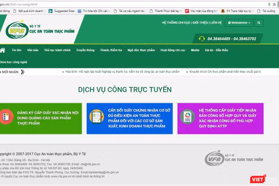Open the Tải xuống bookmark
Viewport: 279px width, 186px height.
pos(266,11)
